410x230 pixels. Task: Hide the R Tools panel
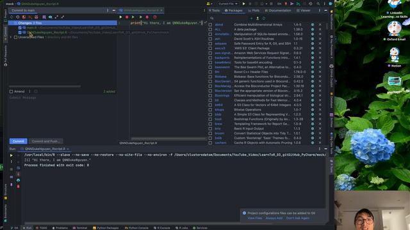point(325,10)
